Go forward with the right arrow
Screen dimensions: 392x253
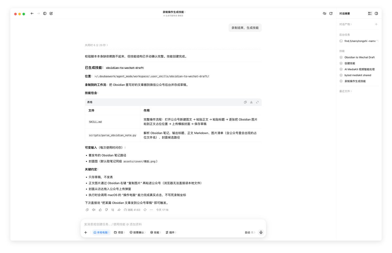coord(38,13)
